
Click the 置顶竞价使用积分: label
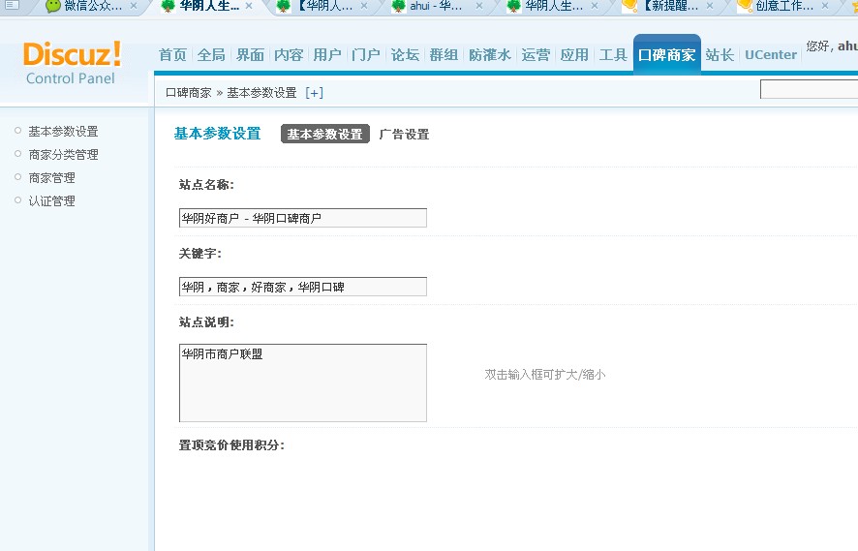[231, 445]
